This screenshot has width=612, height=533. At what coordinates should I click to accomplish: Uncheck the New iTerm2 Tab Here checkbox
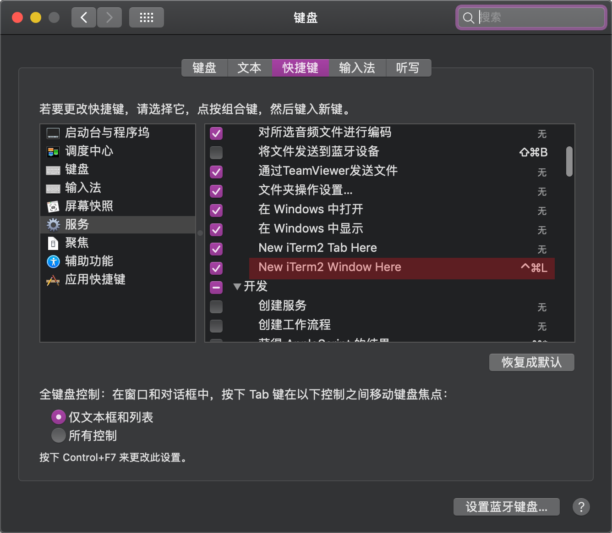tap(216, 249)
